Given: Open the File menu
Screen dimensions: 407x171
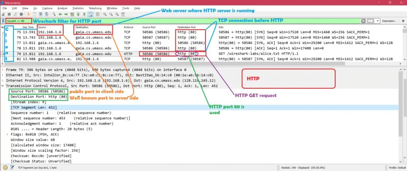Looking at the screenshot, I should coord(5,8).
